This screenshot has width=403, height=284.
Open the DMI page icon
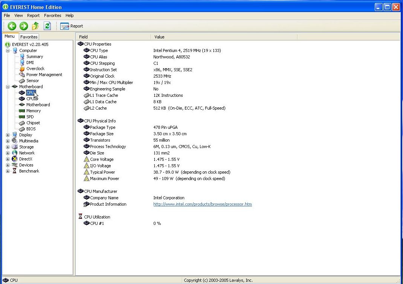tap(22, 63)
